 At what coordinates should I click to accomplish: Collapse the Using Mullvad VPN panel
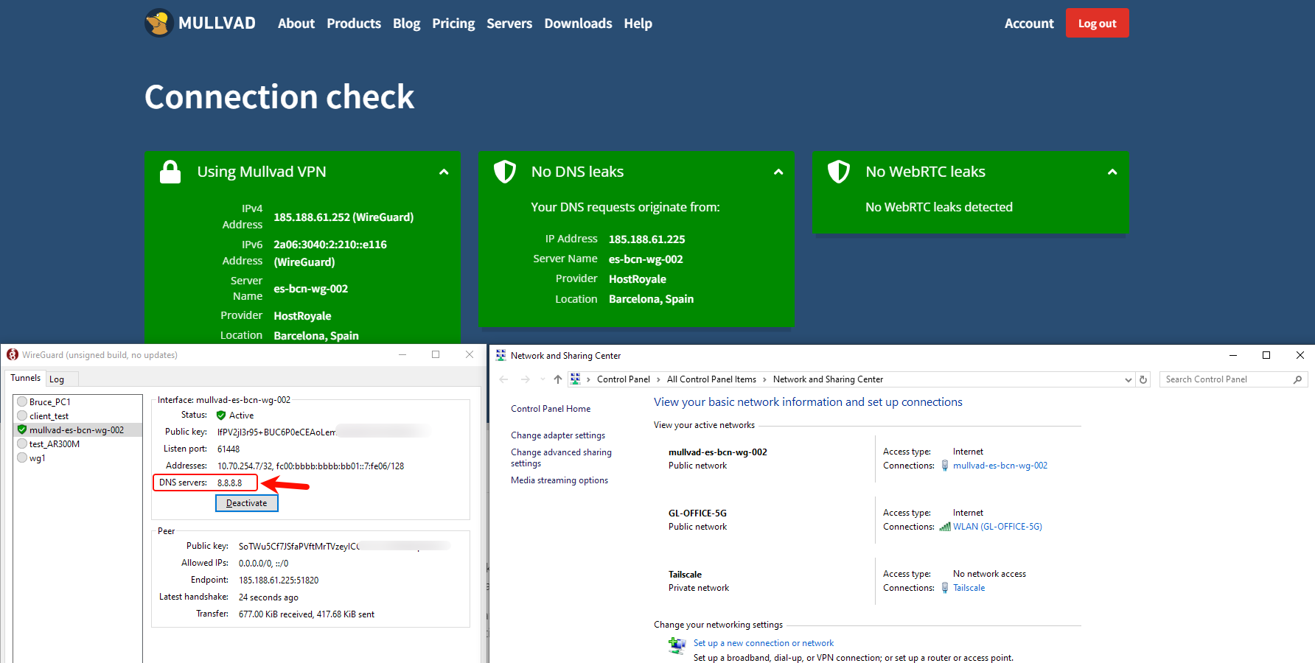(x=444, y=172)
